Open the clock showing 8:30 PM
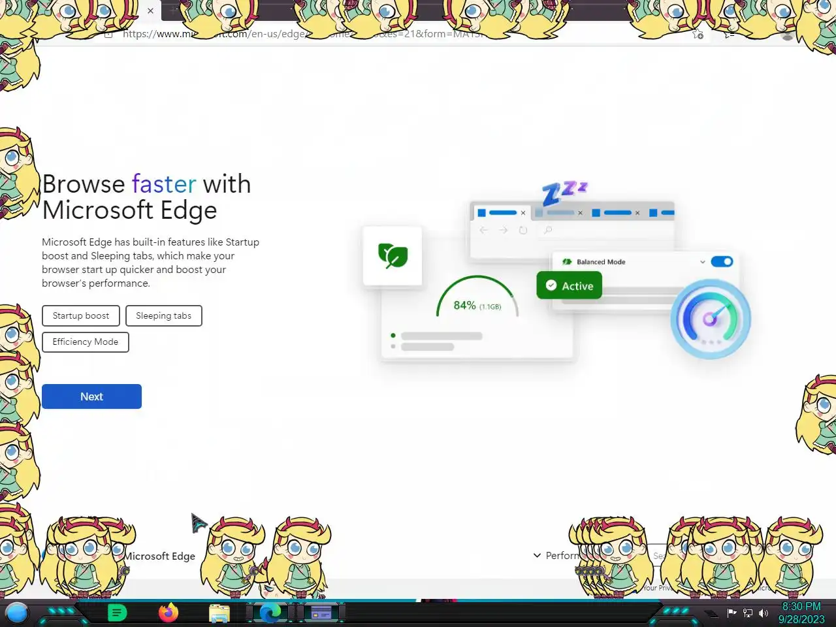Image resolution: width=836 pixels, height=627 pixels. click(801, 613)
